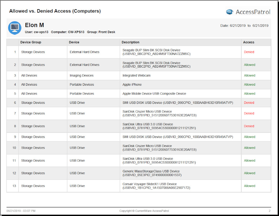This screenshot has width=279, height=216.
Task: Click the blue computer monitor icon
Action: pos(15,28)
